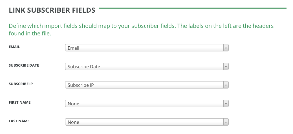Click the green line beside the heading

[x=192, y=8]
